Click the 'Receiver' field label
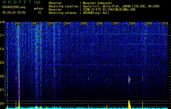Screen dimensions: 171x109 (x=55, y=10)
